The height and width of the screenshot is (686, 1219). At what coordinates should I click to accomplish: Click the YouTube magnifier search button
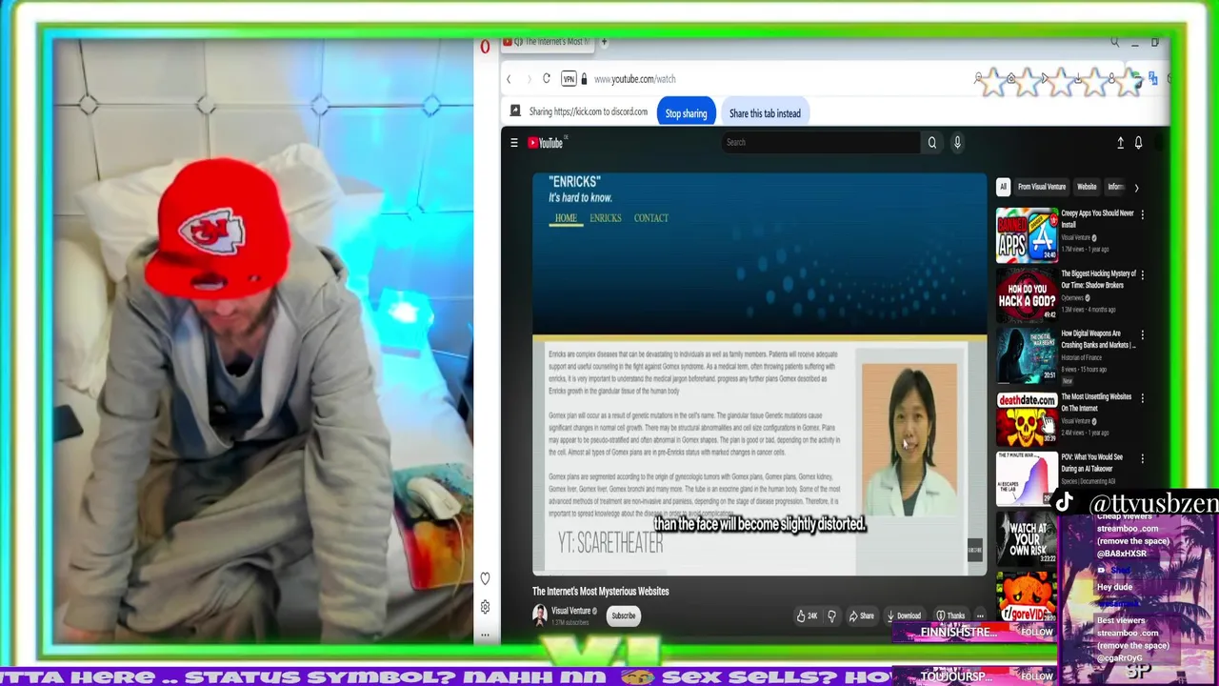click(x=932, y=143)
